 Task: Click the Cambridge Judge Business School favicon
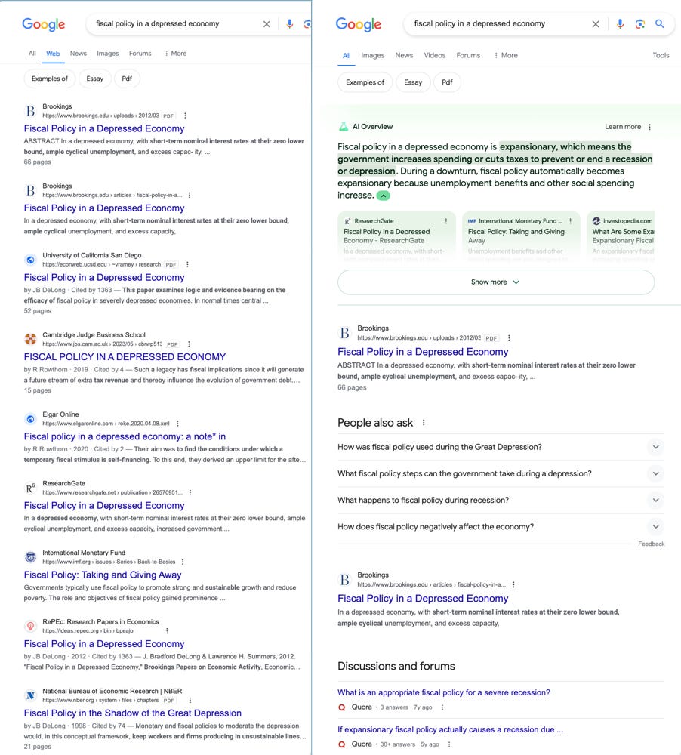[x=30, y=339]
